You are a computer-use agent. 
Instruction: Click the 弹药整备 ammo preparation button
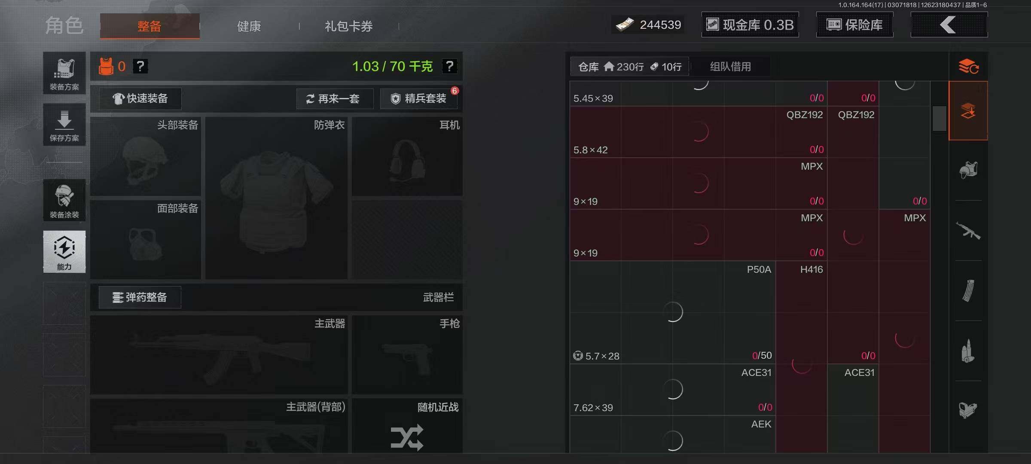pos(140,297)
